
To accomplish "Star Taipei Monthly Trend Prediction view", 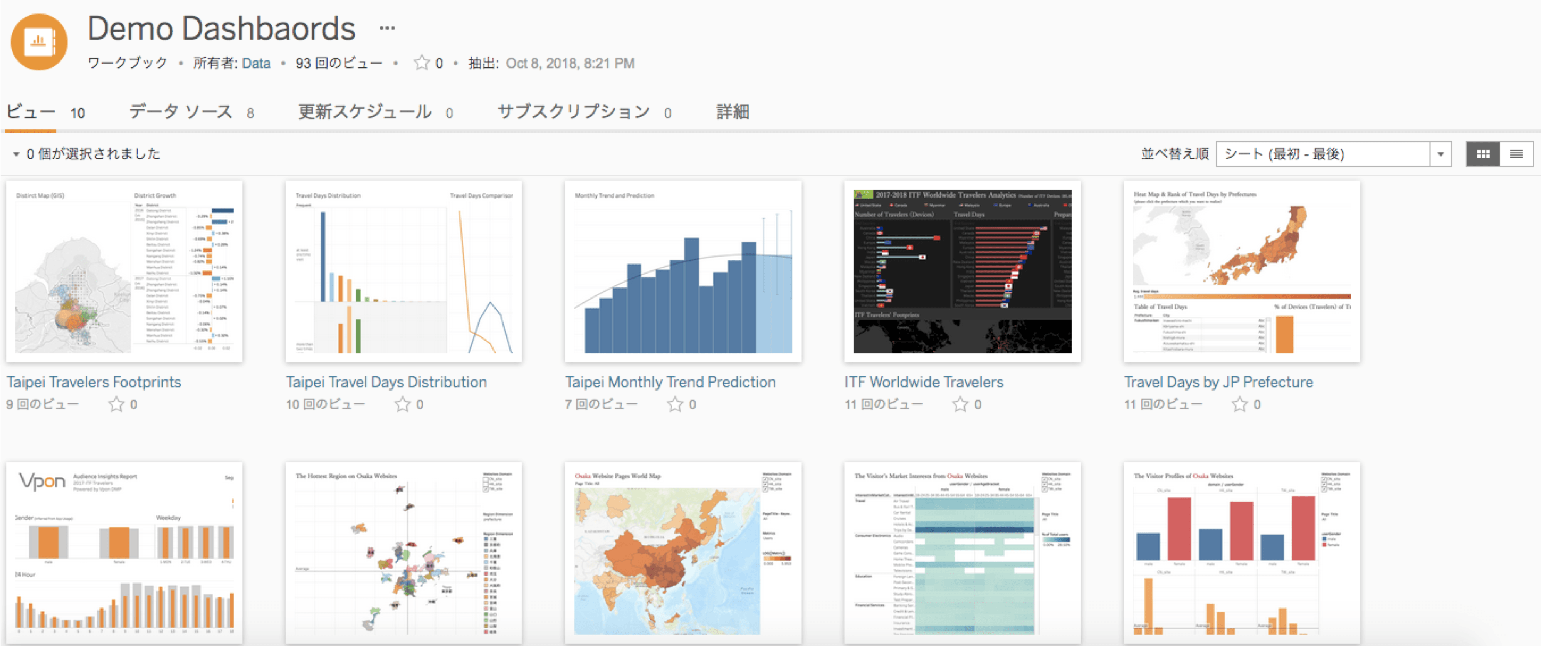I will coord(676,405).
